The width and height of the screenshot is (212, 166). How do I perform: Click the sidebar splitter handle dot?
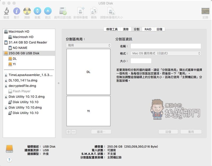tap(59, 83)
